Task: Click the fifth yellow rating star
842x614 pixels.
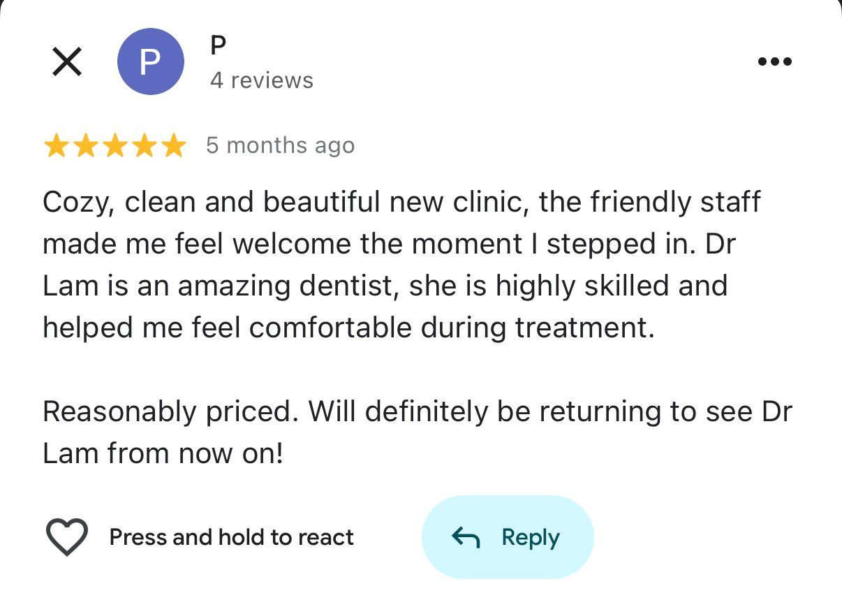Action: coord(173,146)
